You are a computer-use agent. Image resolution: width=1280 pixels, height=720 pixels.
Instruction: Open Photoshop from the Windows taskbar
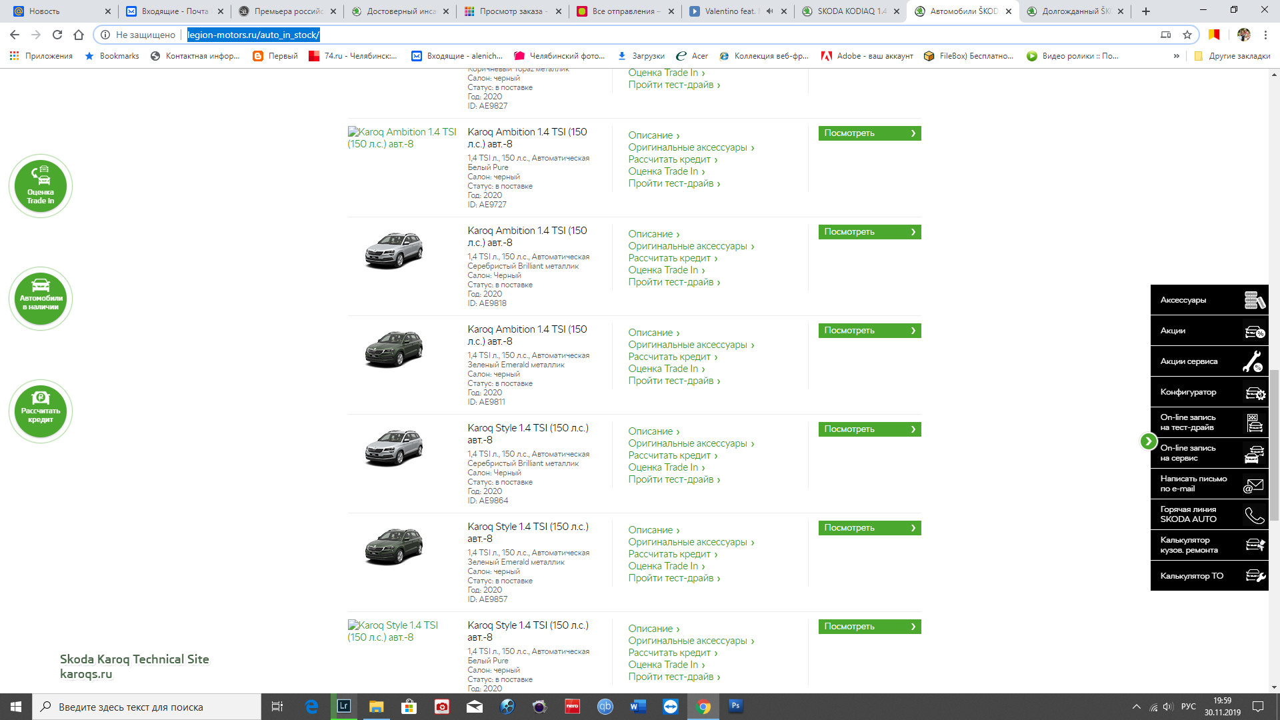735,706
